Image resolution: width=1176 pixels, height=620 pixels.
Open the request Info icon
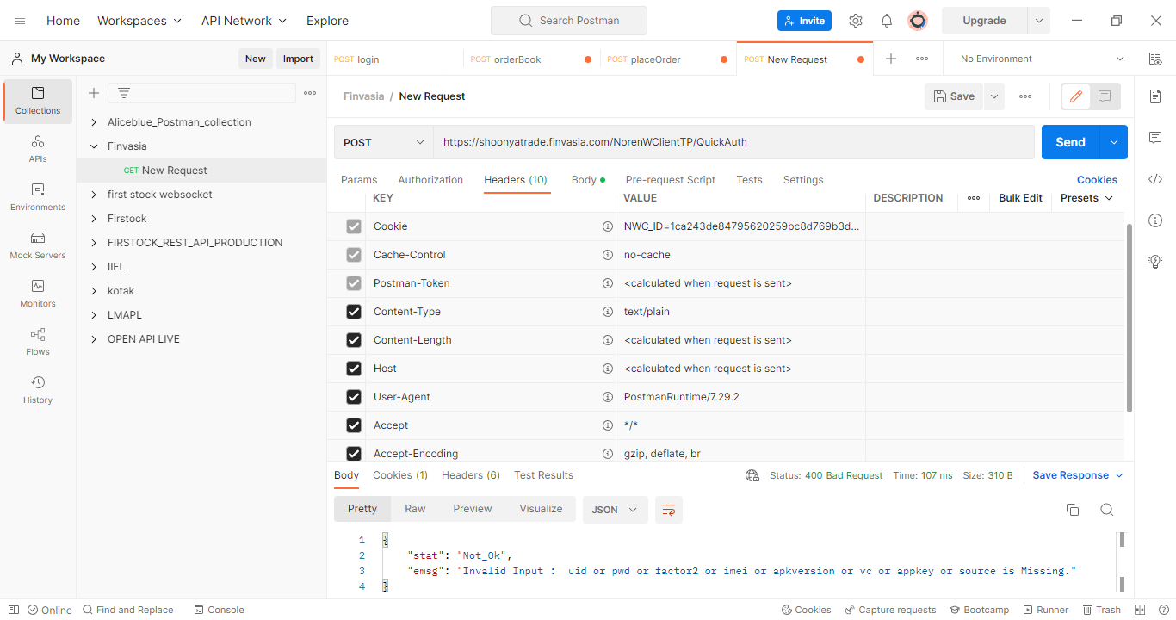[x=1155, y=220]
